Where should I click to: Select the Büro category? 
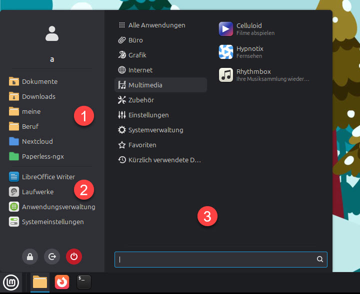pos(135,40)
